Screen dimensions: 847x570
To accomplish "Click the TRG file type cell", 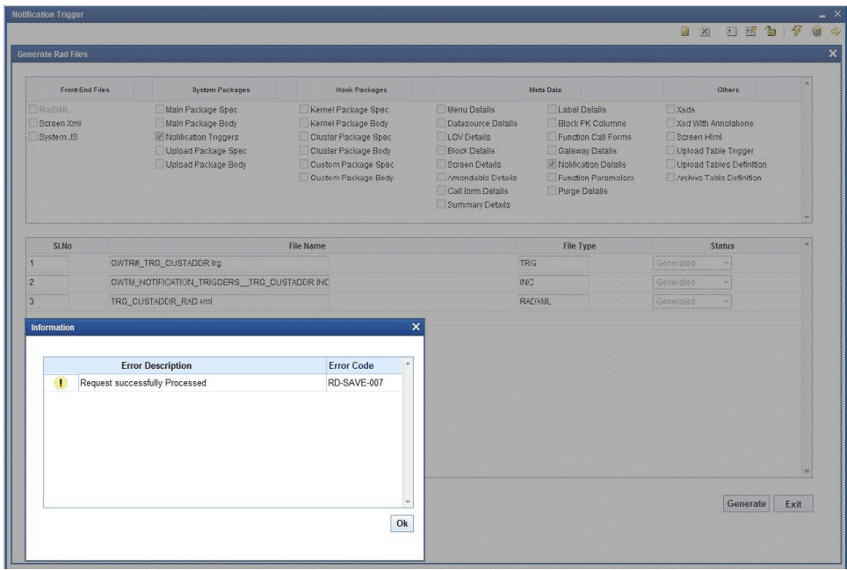I will click(x=554, y=263).
